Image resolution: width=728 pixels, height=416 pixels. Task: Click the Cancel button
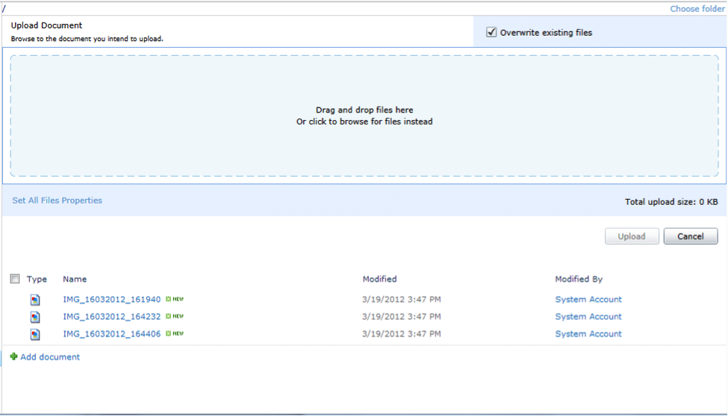(x=691, y=236)
